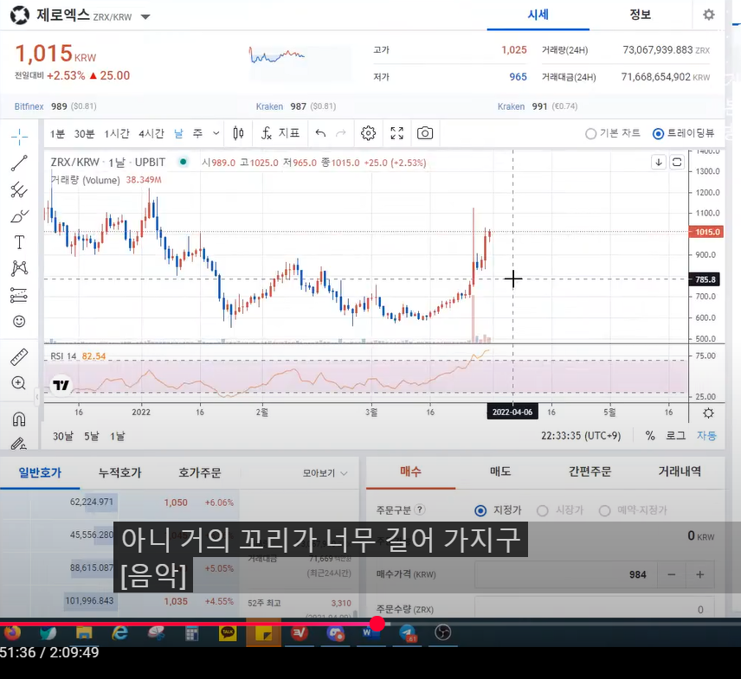Open the candlestick chart type selector
Screen dimensions: 741x679
tap(239, 133)
